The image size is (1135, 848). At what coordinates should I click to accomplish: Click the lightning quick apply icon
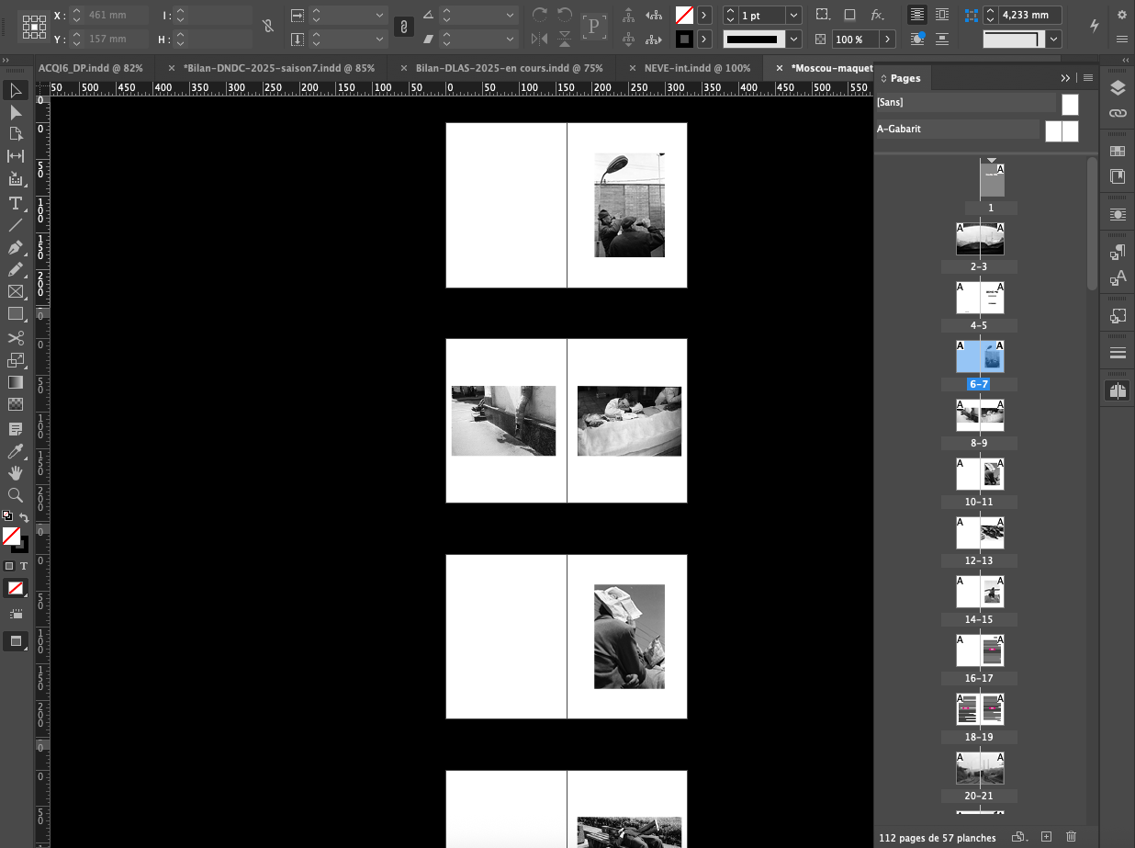pos(1094,28)
